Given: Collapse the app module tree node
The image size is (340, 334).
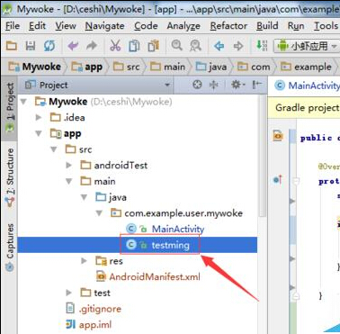Looking at the screenshot, I should [x=39, y=133].
